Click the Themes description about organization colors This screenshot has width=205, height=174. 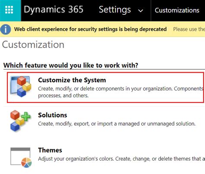tap(122, 159)
